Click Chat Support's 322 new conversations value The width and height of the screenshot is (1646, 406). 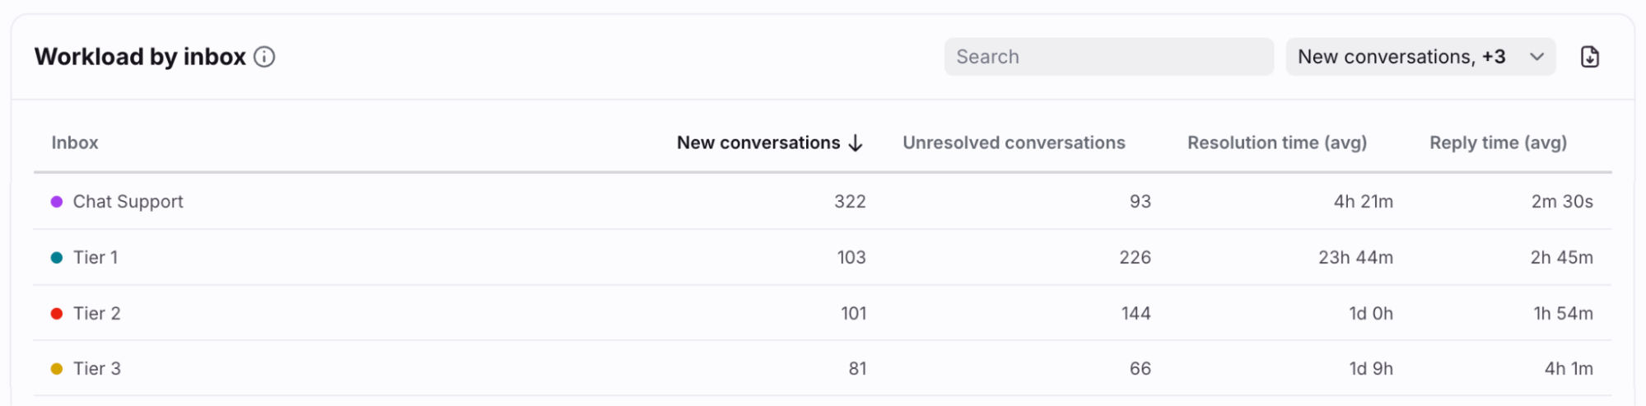[x=849, y=202]
